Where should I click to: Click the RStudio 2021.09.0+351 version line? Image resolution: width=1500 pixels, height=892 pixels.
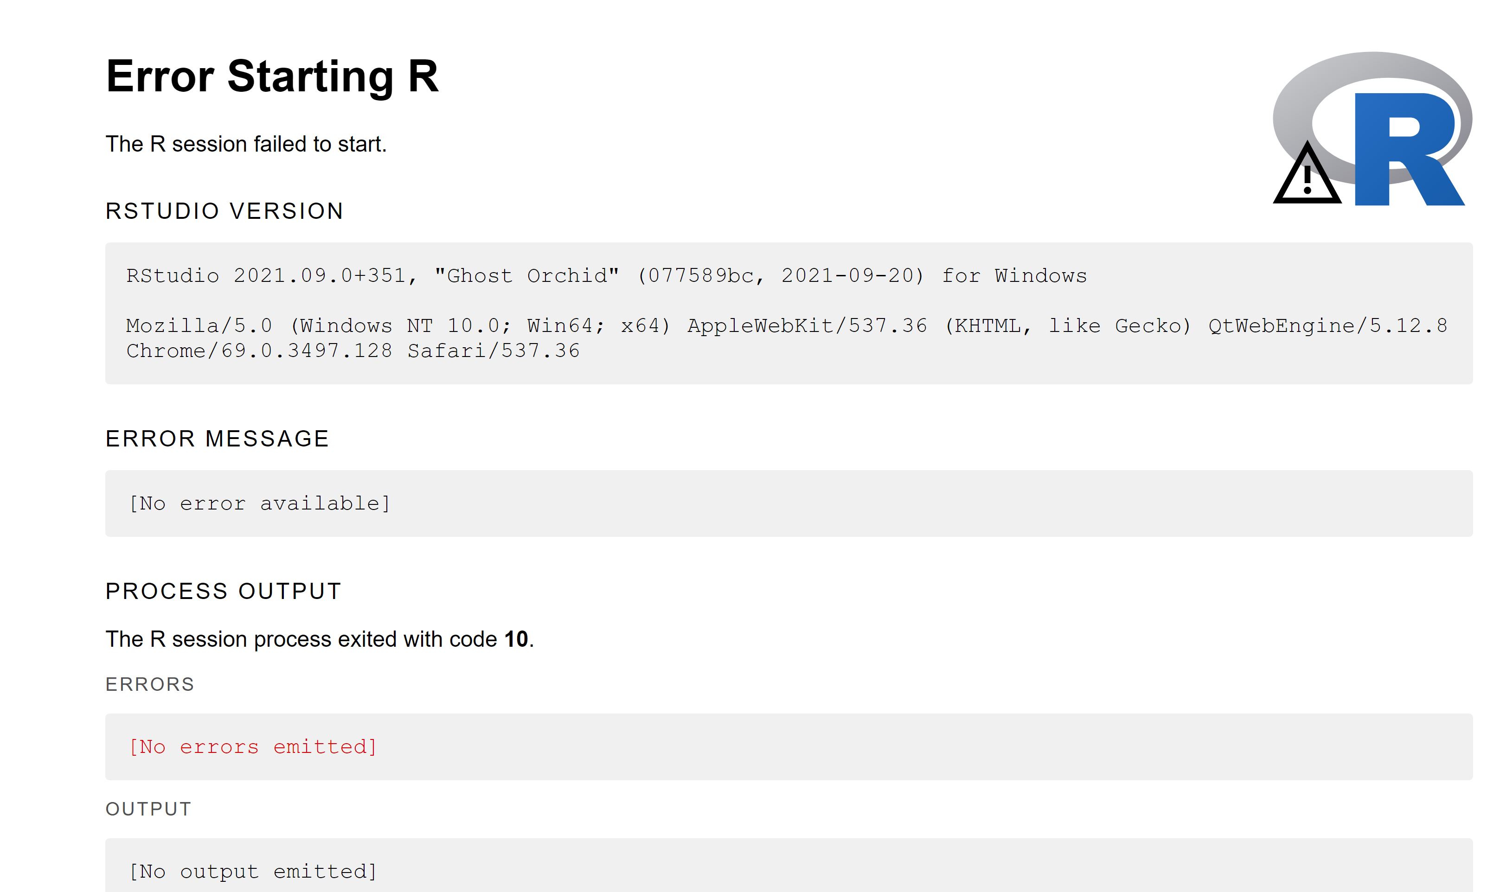point(606,275)
